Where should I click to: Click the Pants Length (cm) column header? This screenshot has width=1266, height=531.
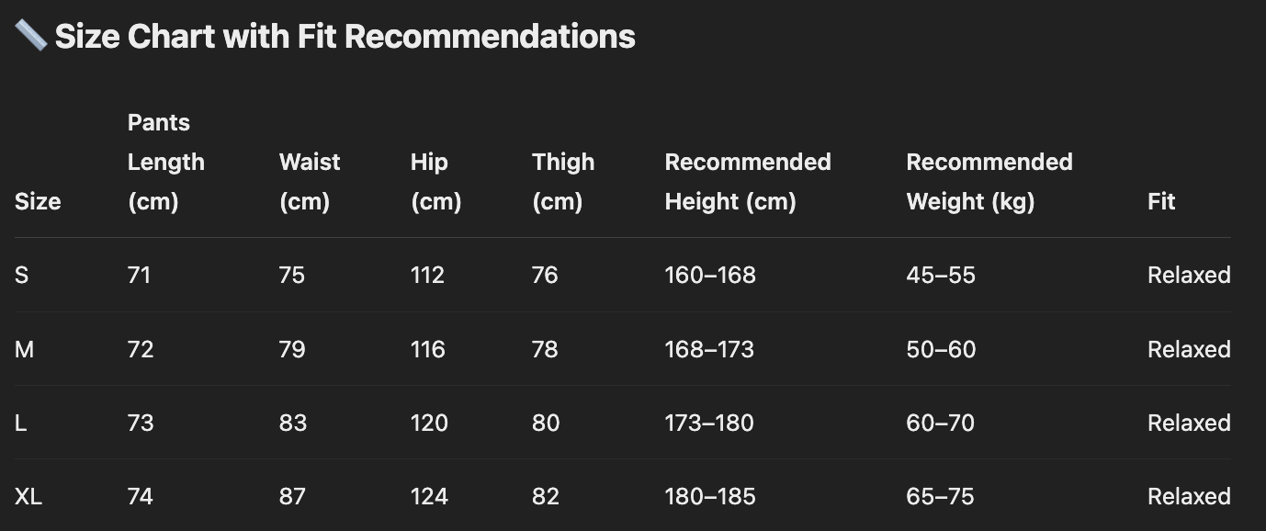pyautogui.click(x=165, y=163)
